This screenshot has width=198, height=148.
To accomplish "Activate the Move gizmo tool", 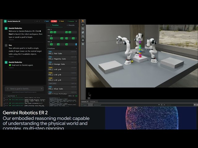I will (x=83, y=25).
